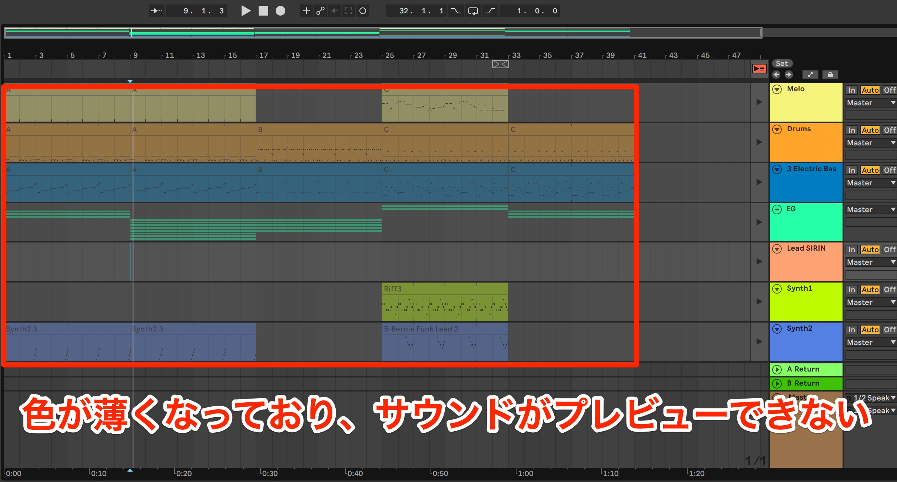Select Drums clip B header
Image resolution: width=897 pixels, height=482 pixels.
(319, 129)
